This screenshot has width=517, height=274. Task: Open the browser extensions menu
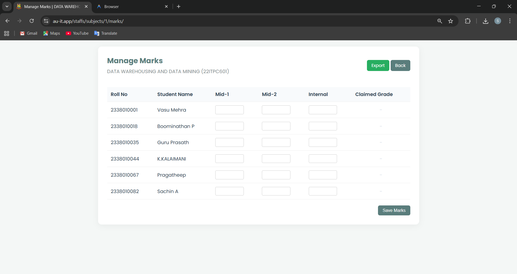(x=468, y=21)
